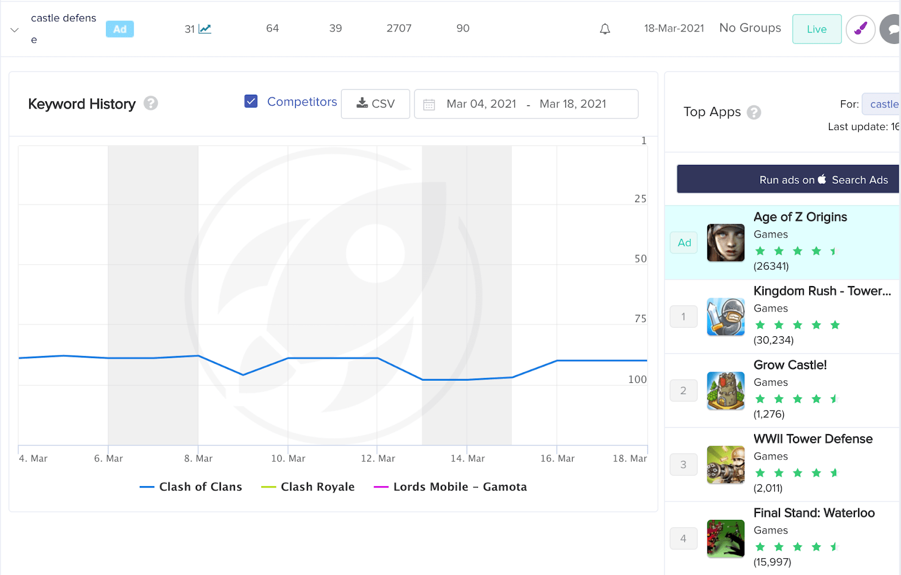
Task: Click rank badge 1 for Kingdom Rush
Action: tap(684, 317)
